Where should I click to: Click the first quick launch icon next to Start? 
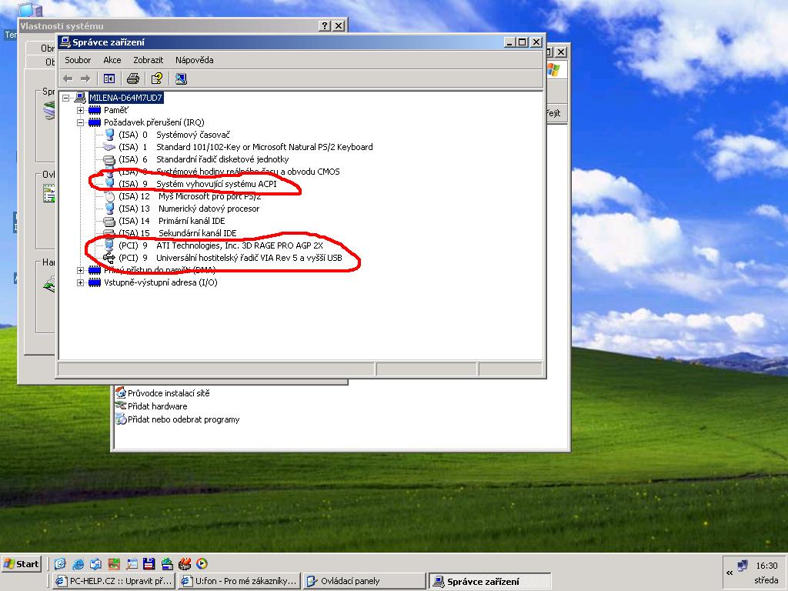click(x=60, y=564)
